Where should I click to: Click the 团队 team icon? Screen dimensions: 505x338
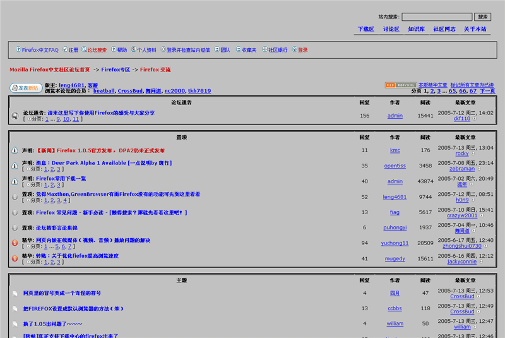[217, 49]
